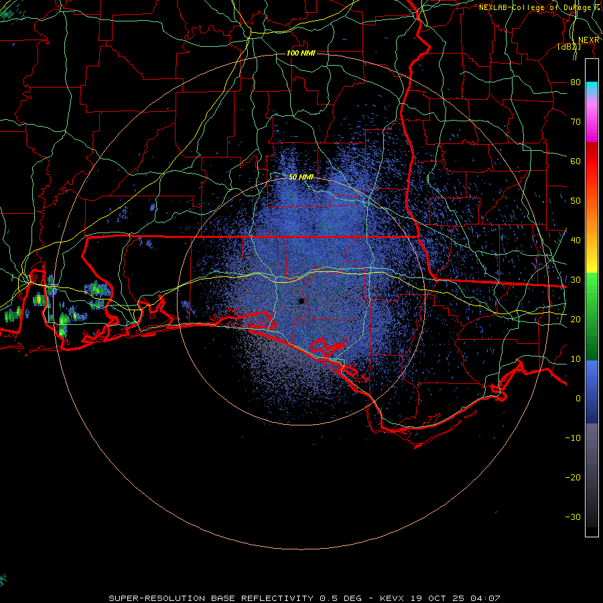This screenshot has height=603, width=603.
Task: Click the 20 dBZ scale value
Action: (x=576, y=319)
